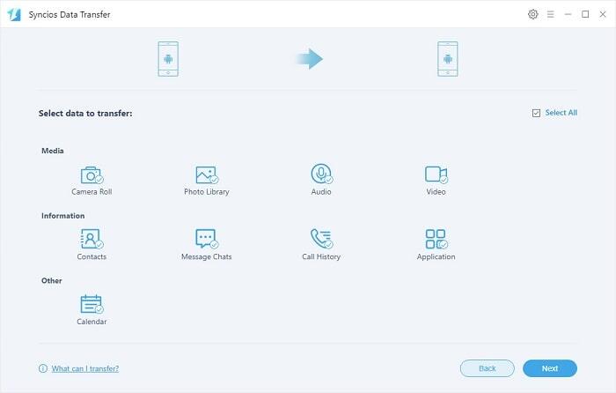Open the 'What can I transfer?' link
The image size is (616, 393).
pyautogui.click(x=84, y=368)
